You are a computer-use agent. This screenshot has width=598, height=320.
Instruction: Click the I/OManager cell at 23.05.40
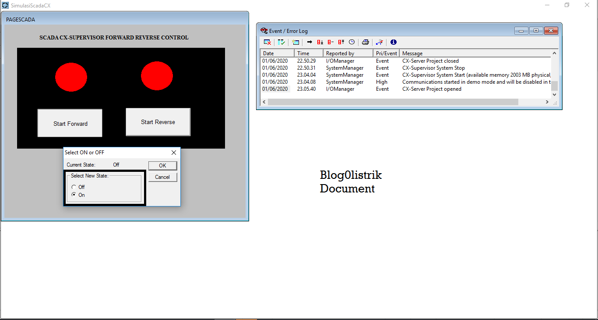pyautogui.click(x=340, y=89)
